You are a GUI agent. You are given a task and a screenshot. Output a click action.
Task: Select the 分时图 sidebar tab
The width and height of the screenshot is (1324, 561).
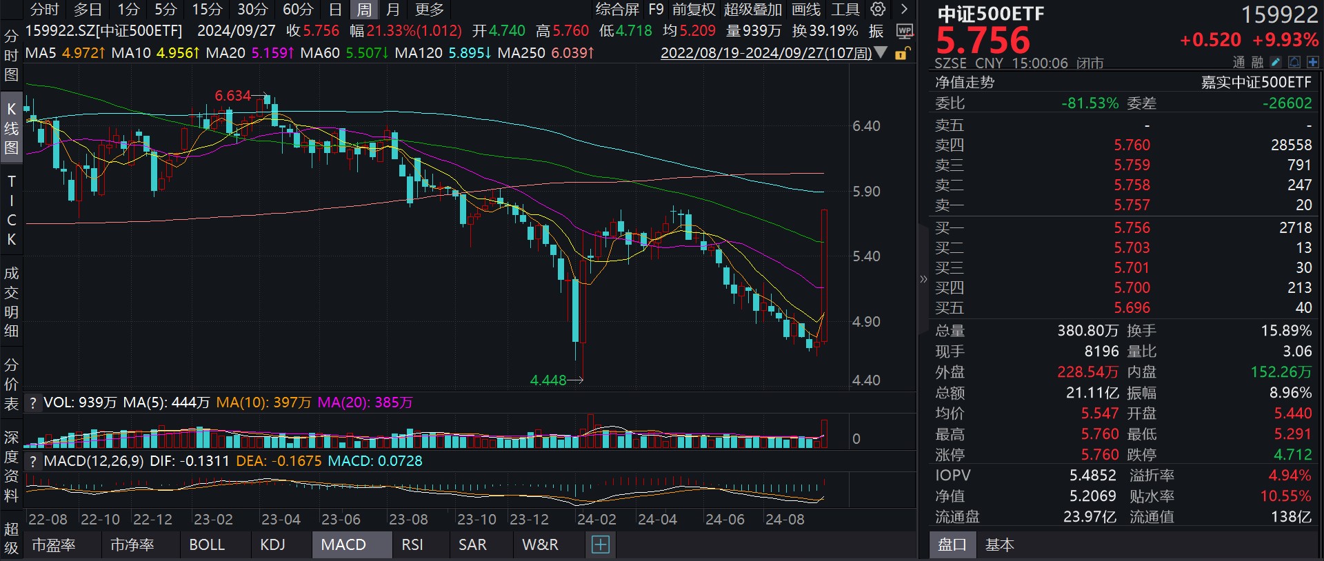[11, 55]
